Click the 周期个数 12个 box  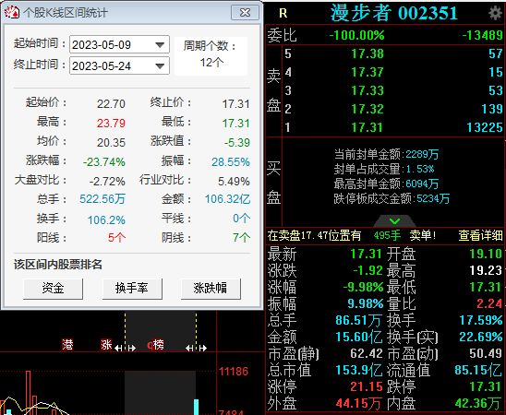click(211, 55)
